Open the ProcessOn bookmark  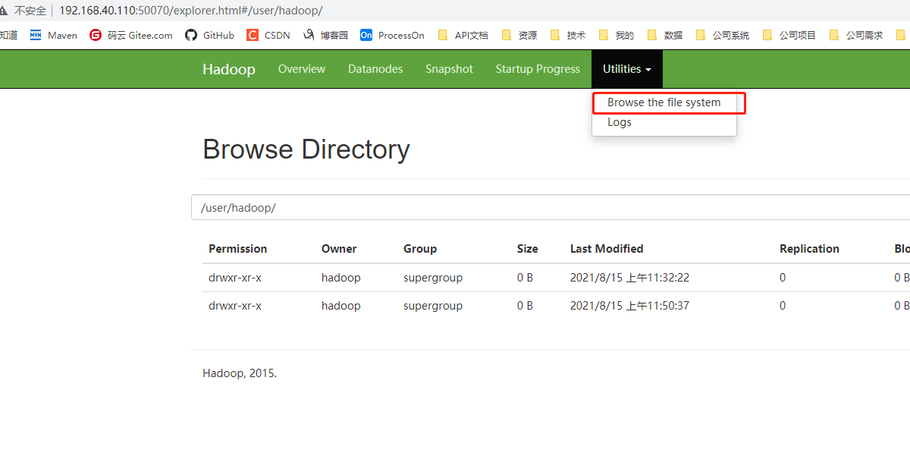[x=392, y=35]
